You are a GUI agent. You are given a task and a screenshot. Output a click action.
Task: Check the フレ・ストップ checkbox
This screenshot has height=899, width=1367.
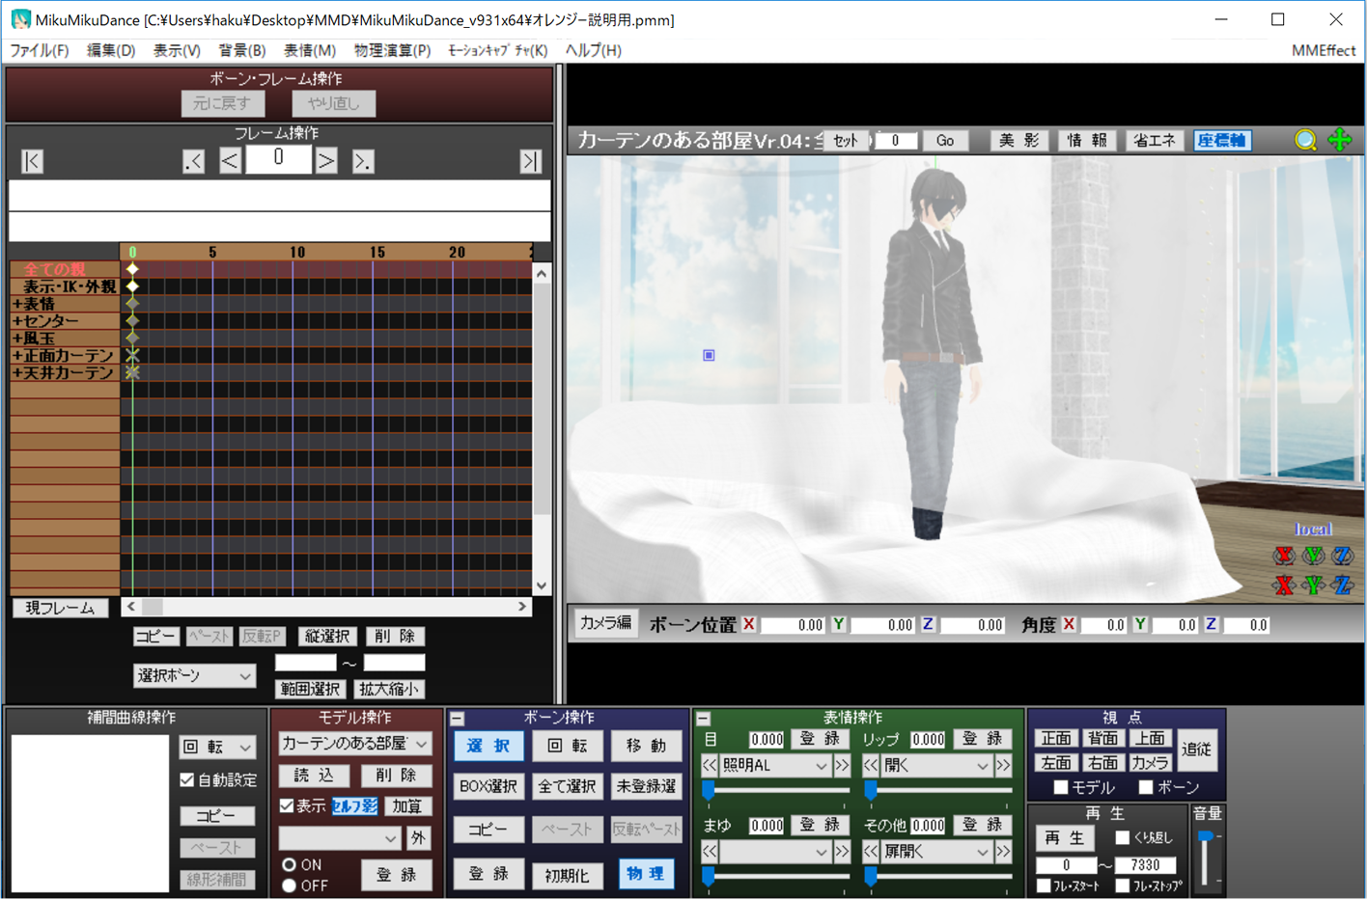point(1122,885)
